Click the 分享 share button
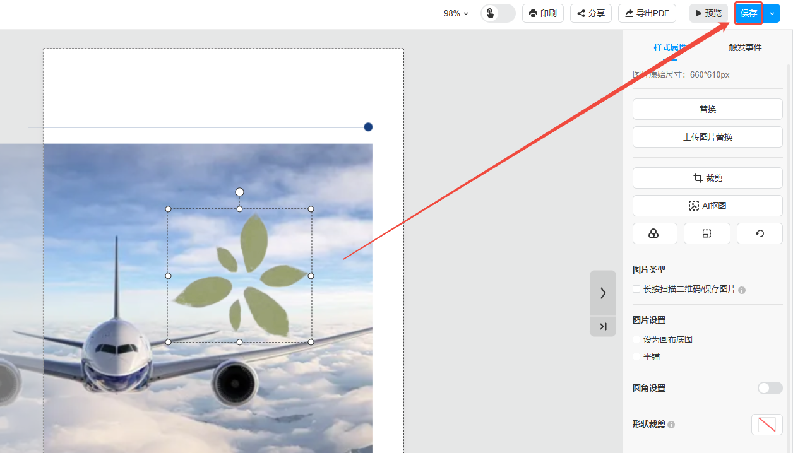793x453 pixels. point(590,13)
